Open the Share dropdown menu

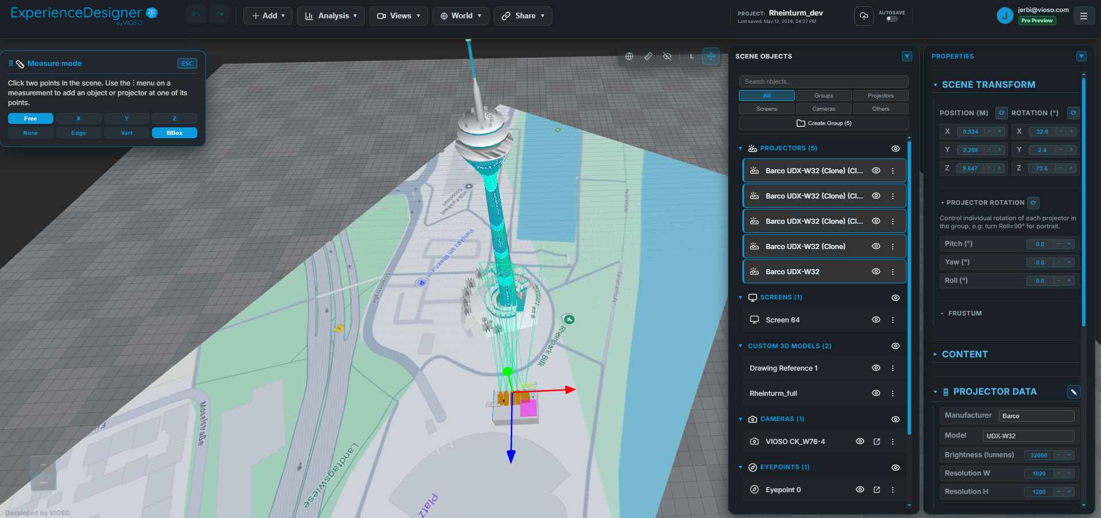point(523,15)
